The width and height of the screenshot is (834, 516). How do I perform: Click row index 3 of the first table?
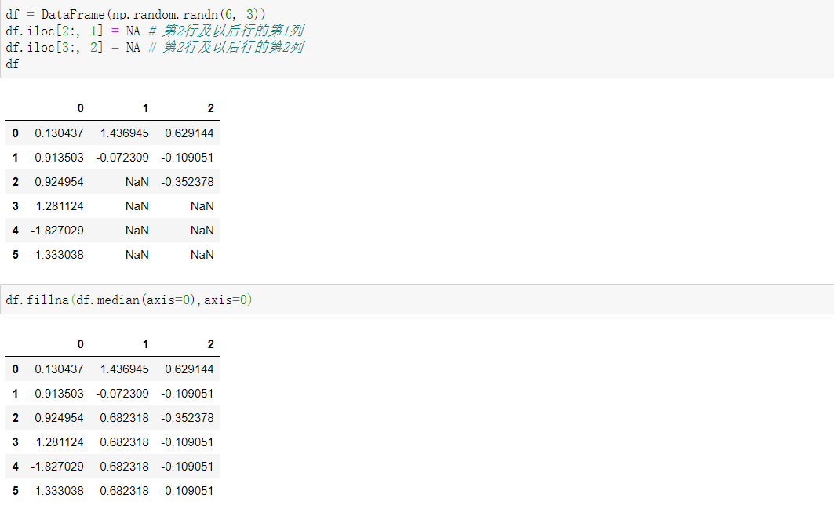[x=16, y=206]
